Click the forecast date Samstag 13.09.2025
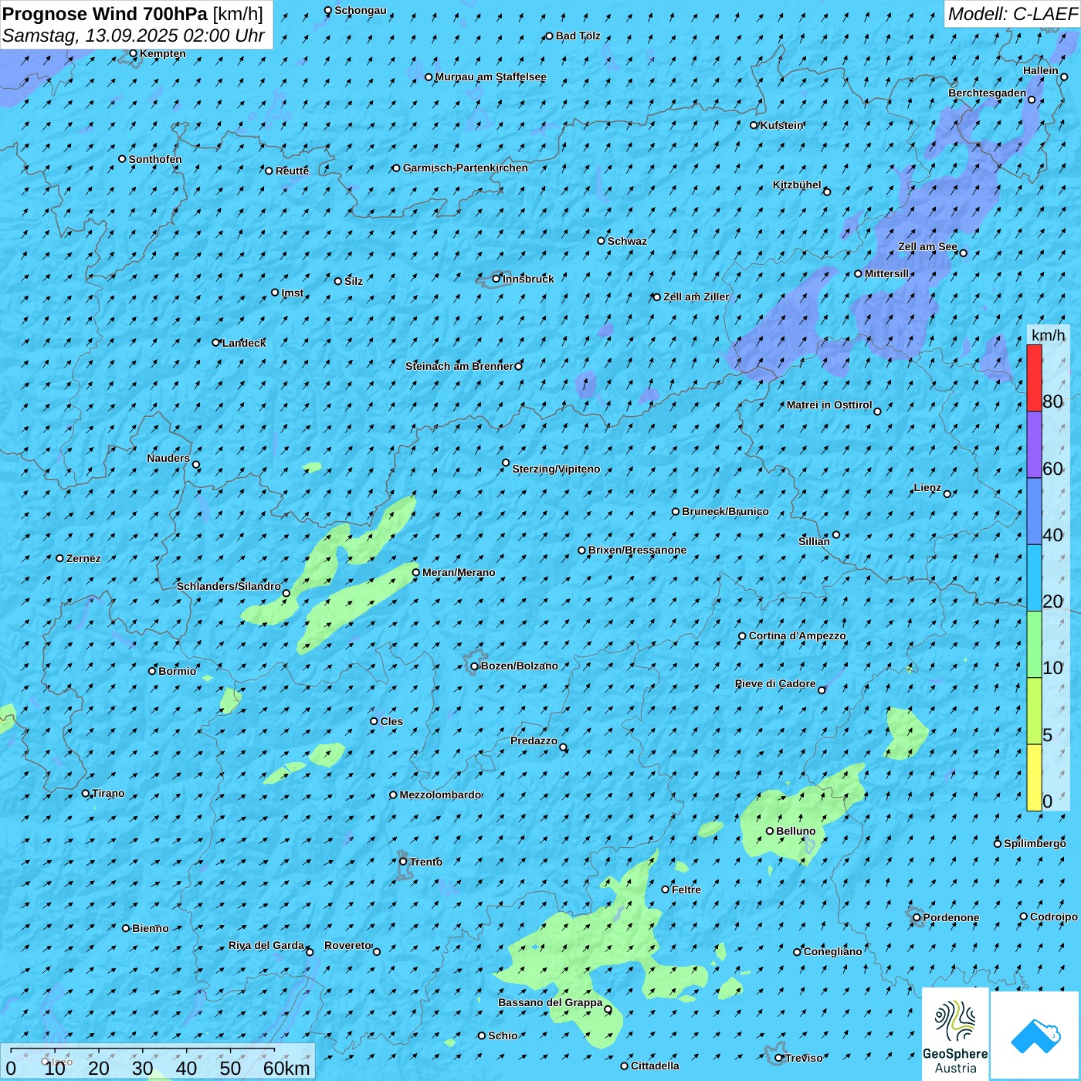 coord(134,36)
